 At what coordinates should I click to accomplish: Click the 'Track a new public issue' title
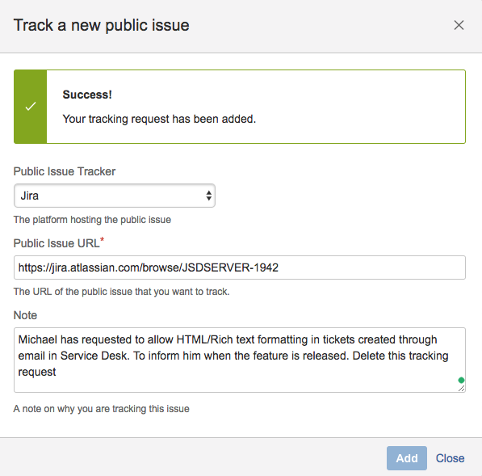coord(102,25)
